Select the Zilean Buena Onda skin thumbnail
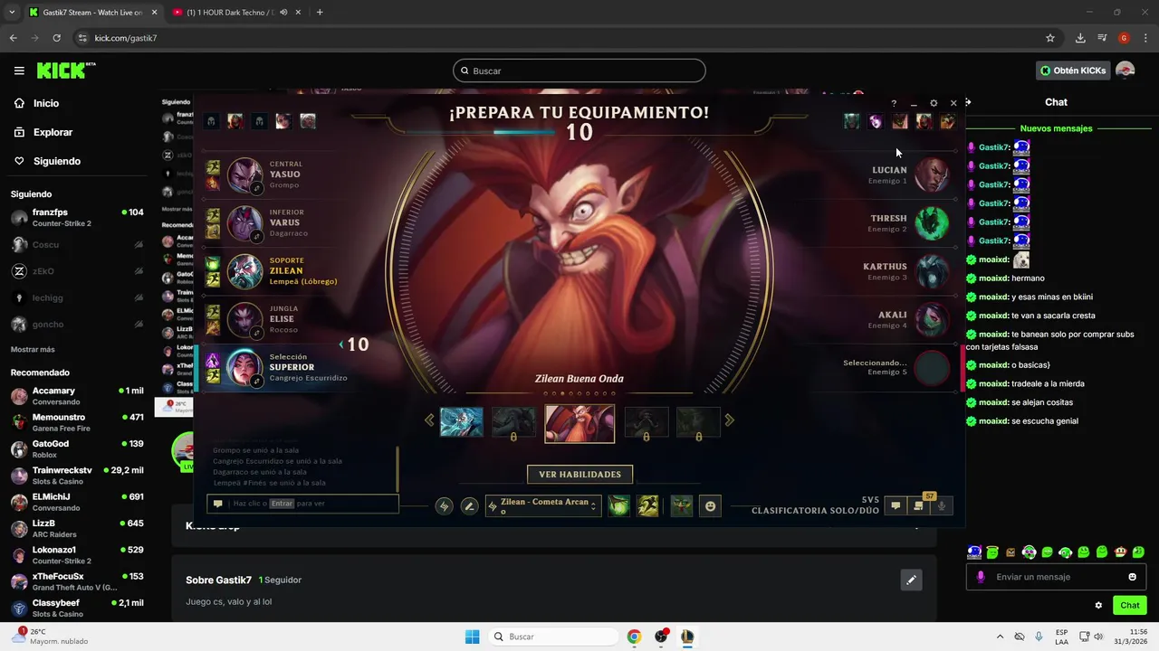Screen dimensions: 1159x651 pyautogui.click(x=579, y=423)
